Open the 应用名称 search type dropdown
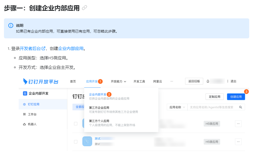The height and width of the screenshot is (156, 255). pyautogui.click(x=177, y=107)
